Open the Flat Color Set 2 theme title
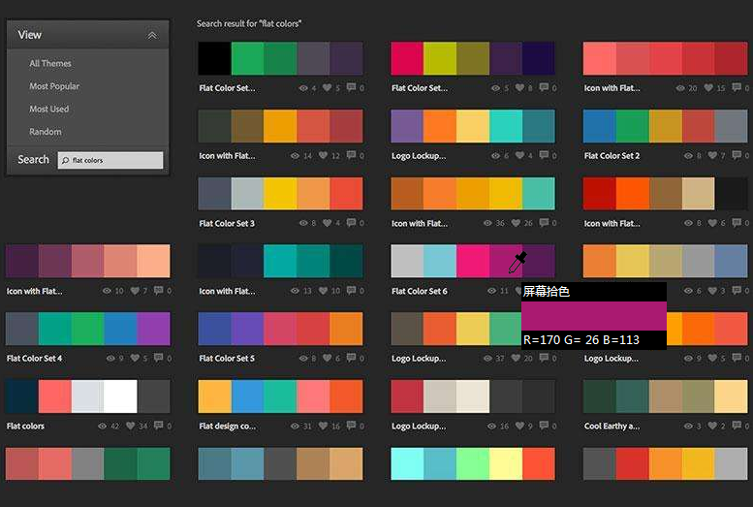 (612, 156)
